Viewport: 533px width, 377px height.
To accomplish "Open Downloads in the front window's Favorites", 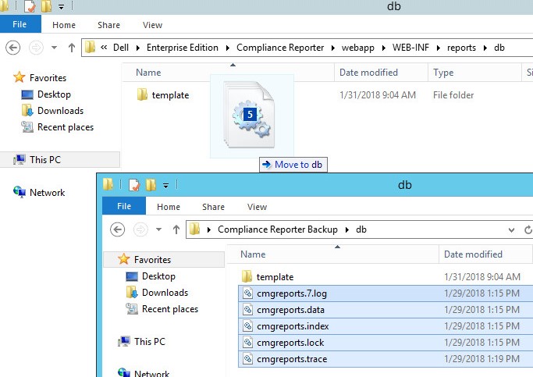I will [x=165, y=293].
